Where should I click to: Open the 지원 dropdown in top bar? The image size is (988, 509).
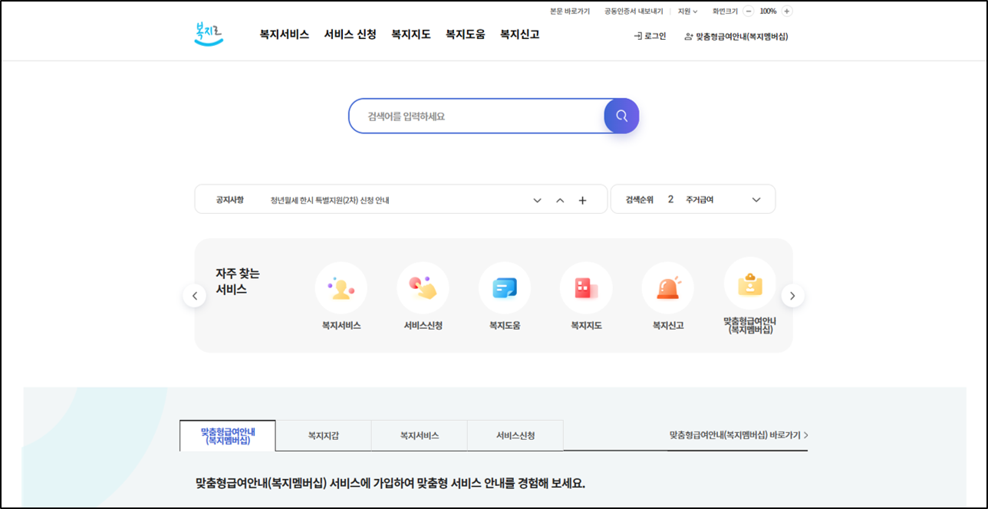point(688,11)
